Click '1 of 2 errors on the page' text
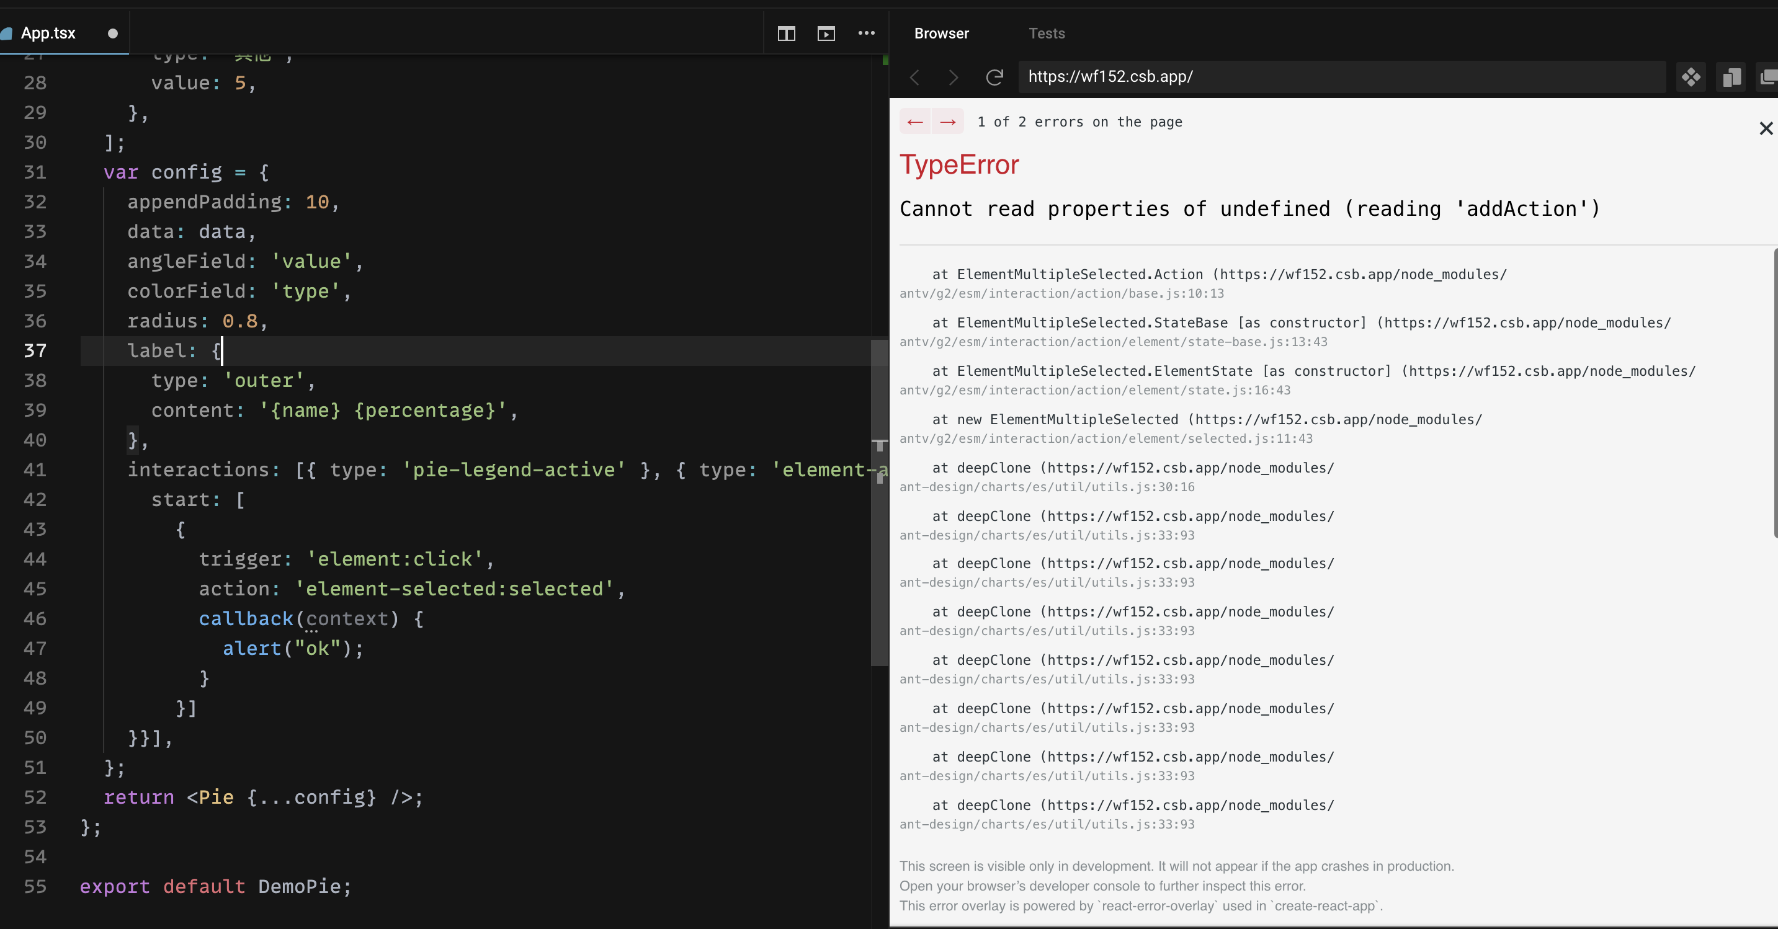This screenshot has height=929, width=1778. (1079, 122)
